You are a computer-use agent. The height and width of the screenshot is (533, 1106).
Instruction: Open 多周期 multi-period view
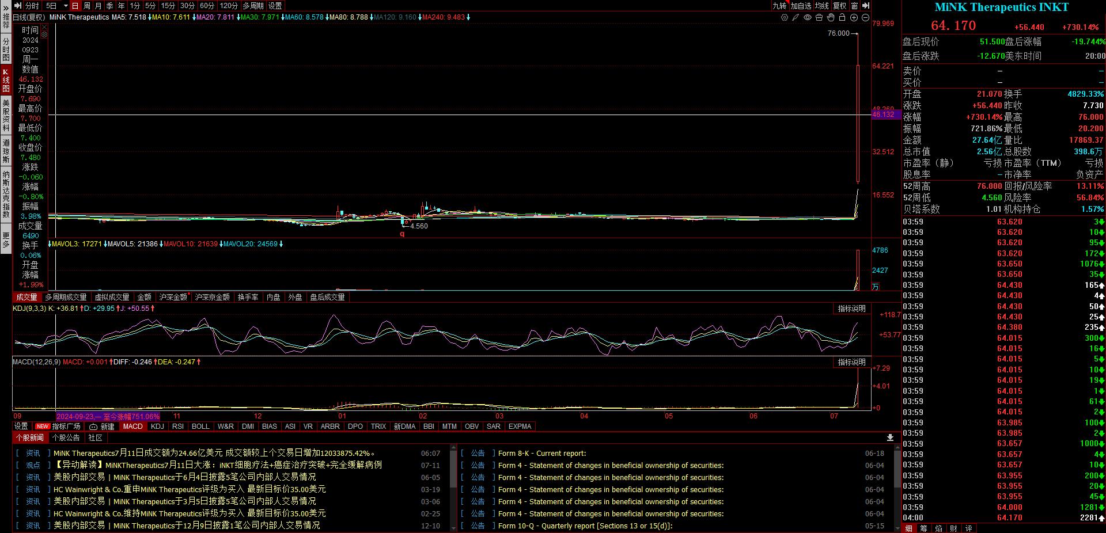[x=253, y=6]
